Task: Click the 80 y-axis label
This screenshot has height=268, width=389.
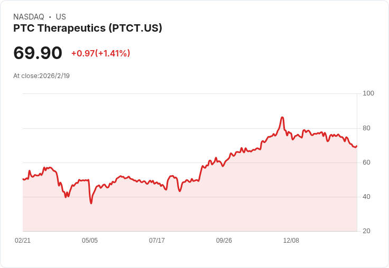Action: [x=367, y=128]
